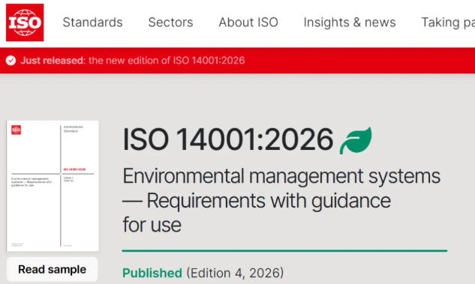Click the Published status label

(152, 273)
